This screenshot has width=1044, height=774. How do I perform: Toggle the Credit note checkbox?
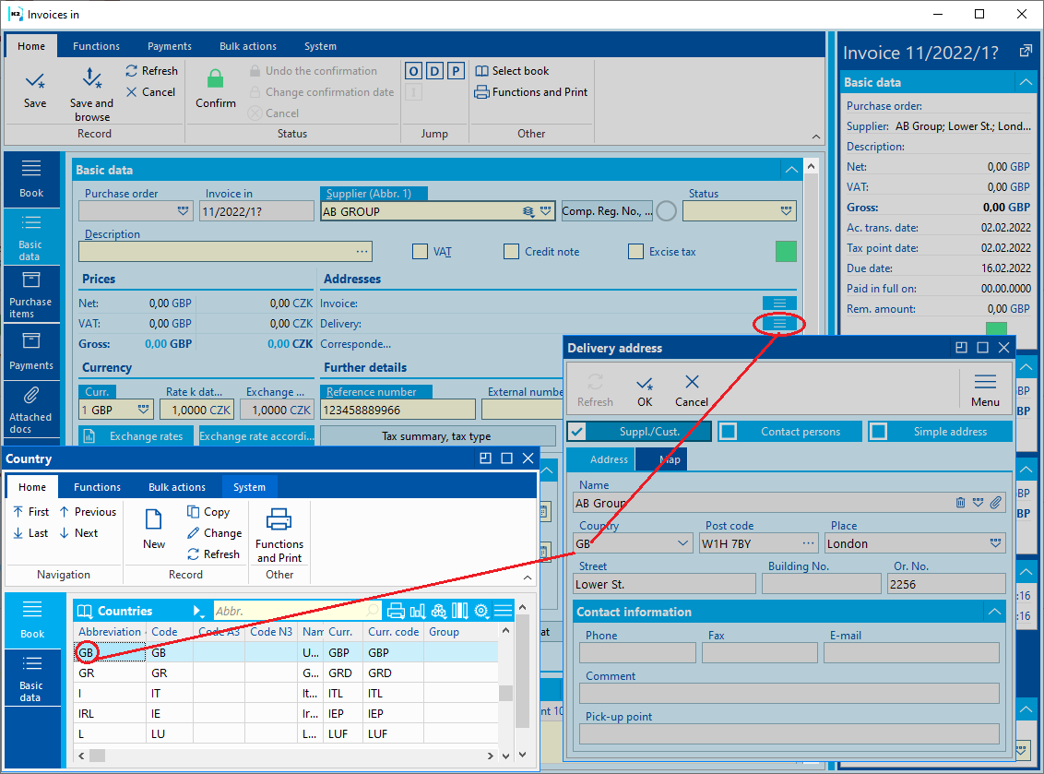tap(511, 251)
